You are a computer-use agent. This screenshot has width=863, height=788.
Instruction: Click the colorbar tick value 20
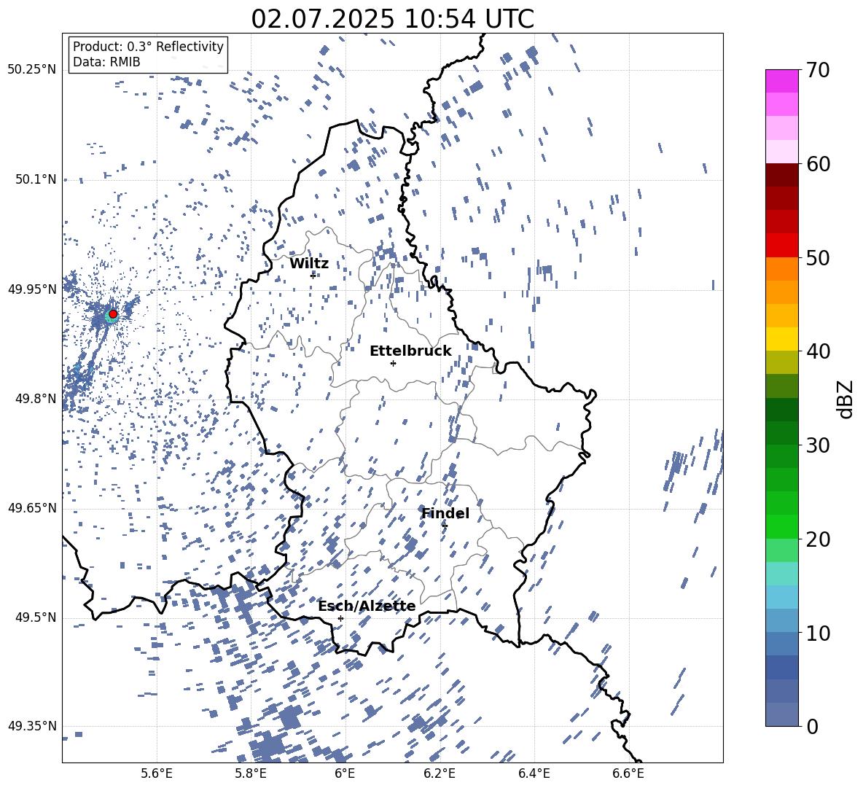pyautogui.click(x=818, y=539)
